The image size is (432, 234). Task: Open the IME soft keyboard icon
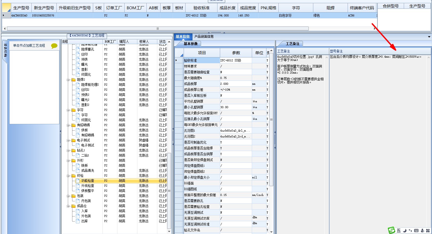tap(416, 231)
